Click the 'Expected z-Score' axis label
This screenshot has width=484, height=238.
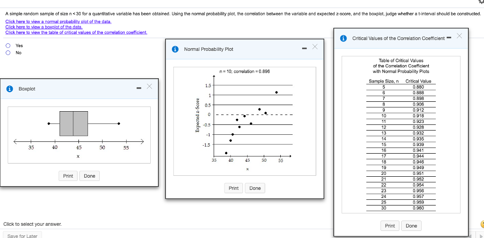pyautogui.click(x=197, y=115)
